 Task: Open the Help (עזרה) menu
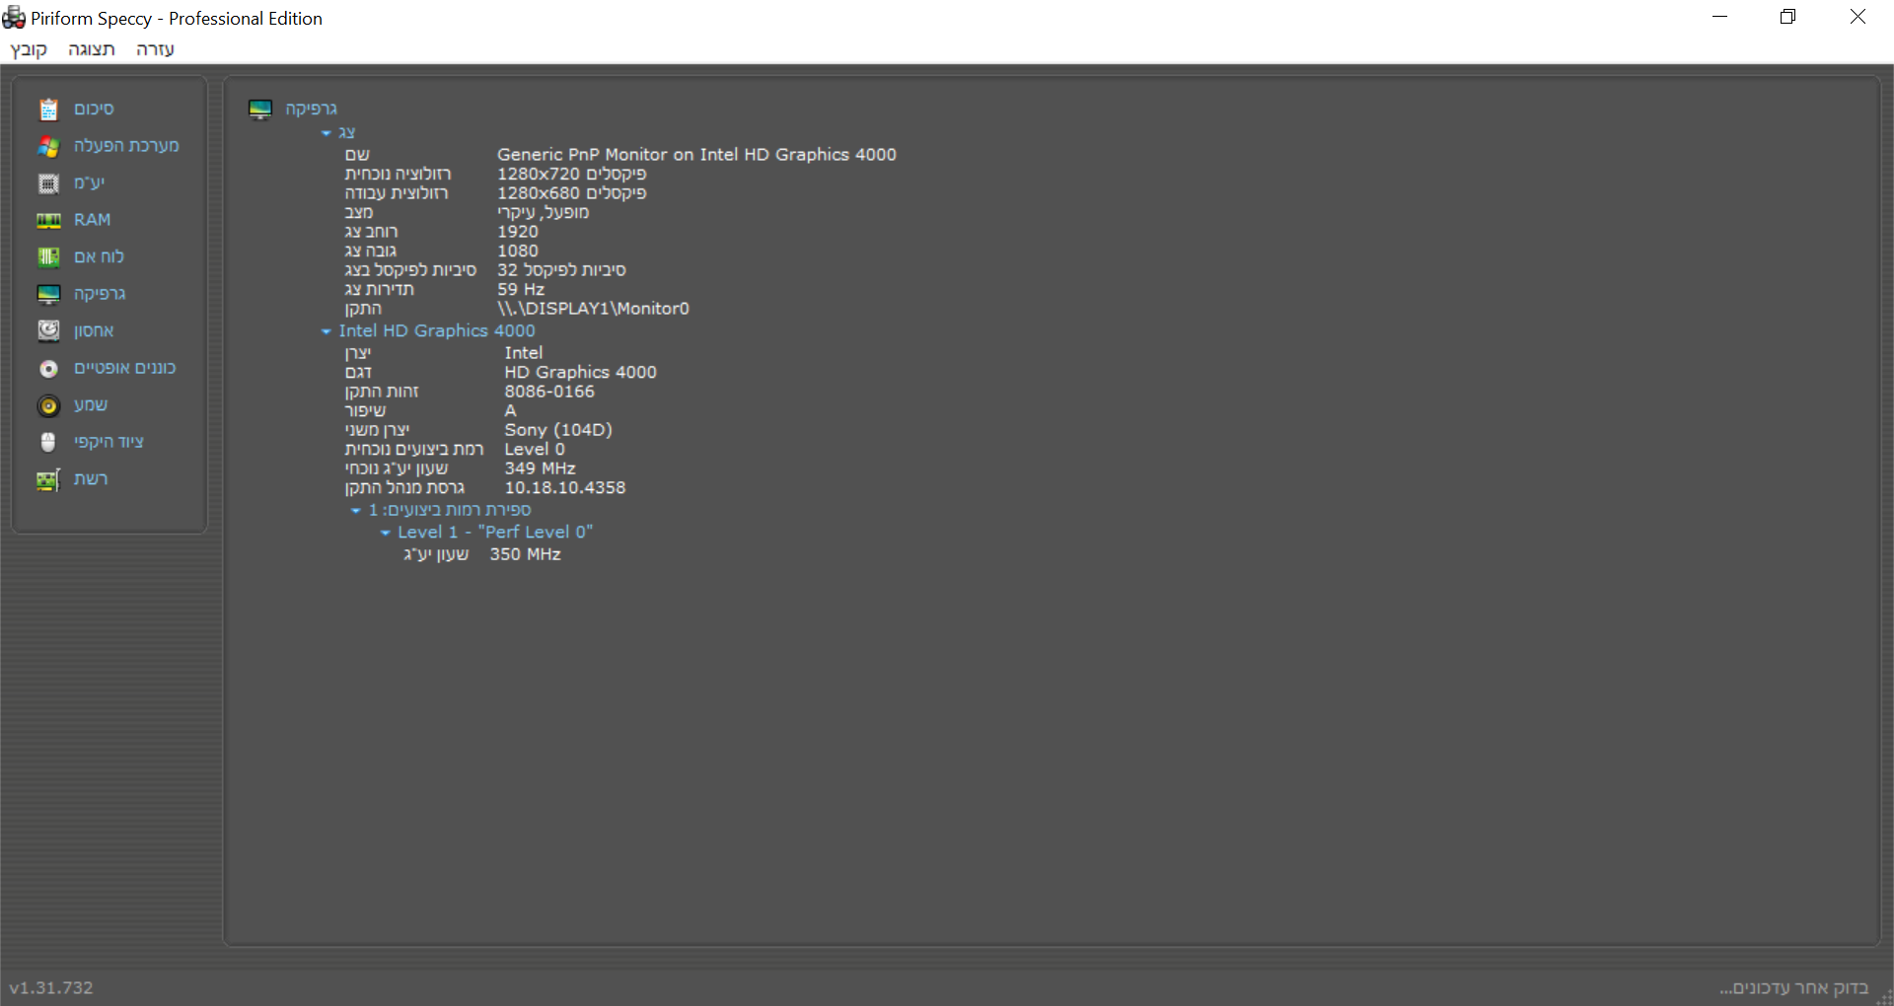pyautogui.click(x=155, y=49)
